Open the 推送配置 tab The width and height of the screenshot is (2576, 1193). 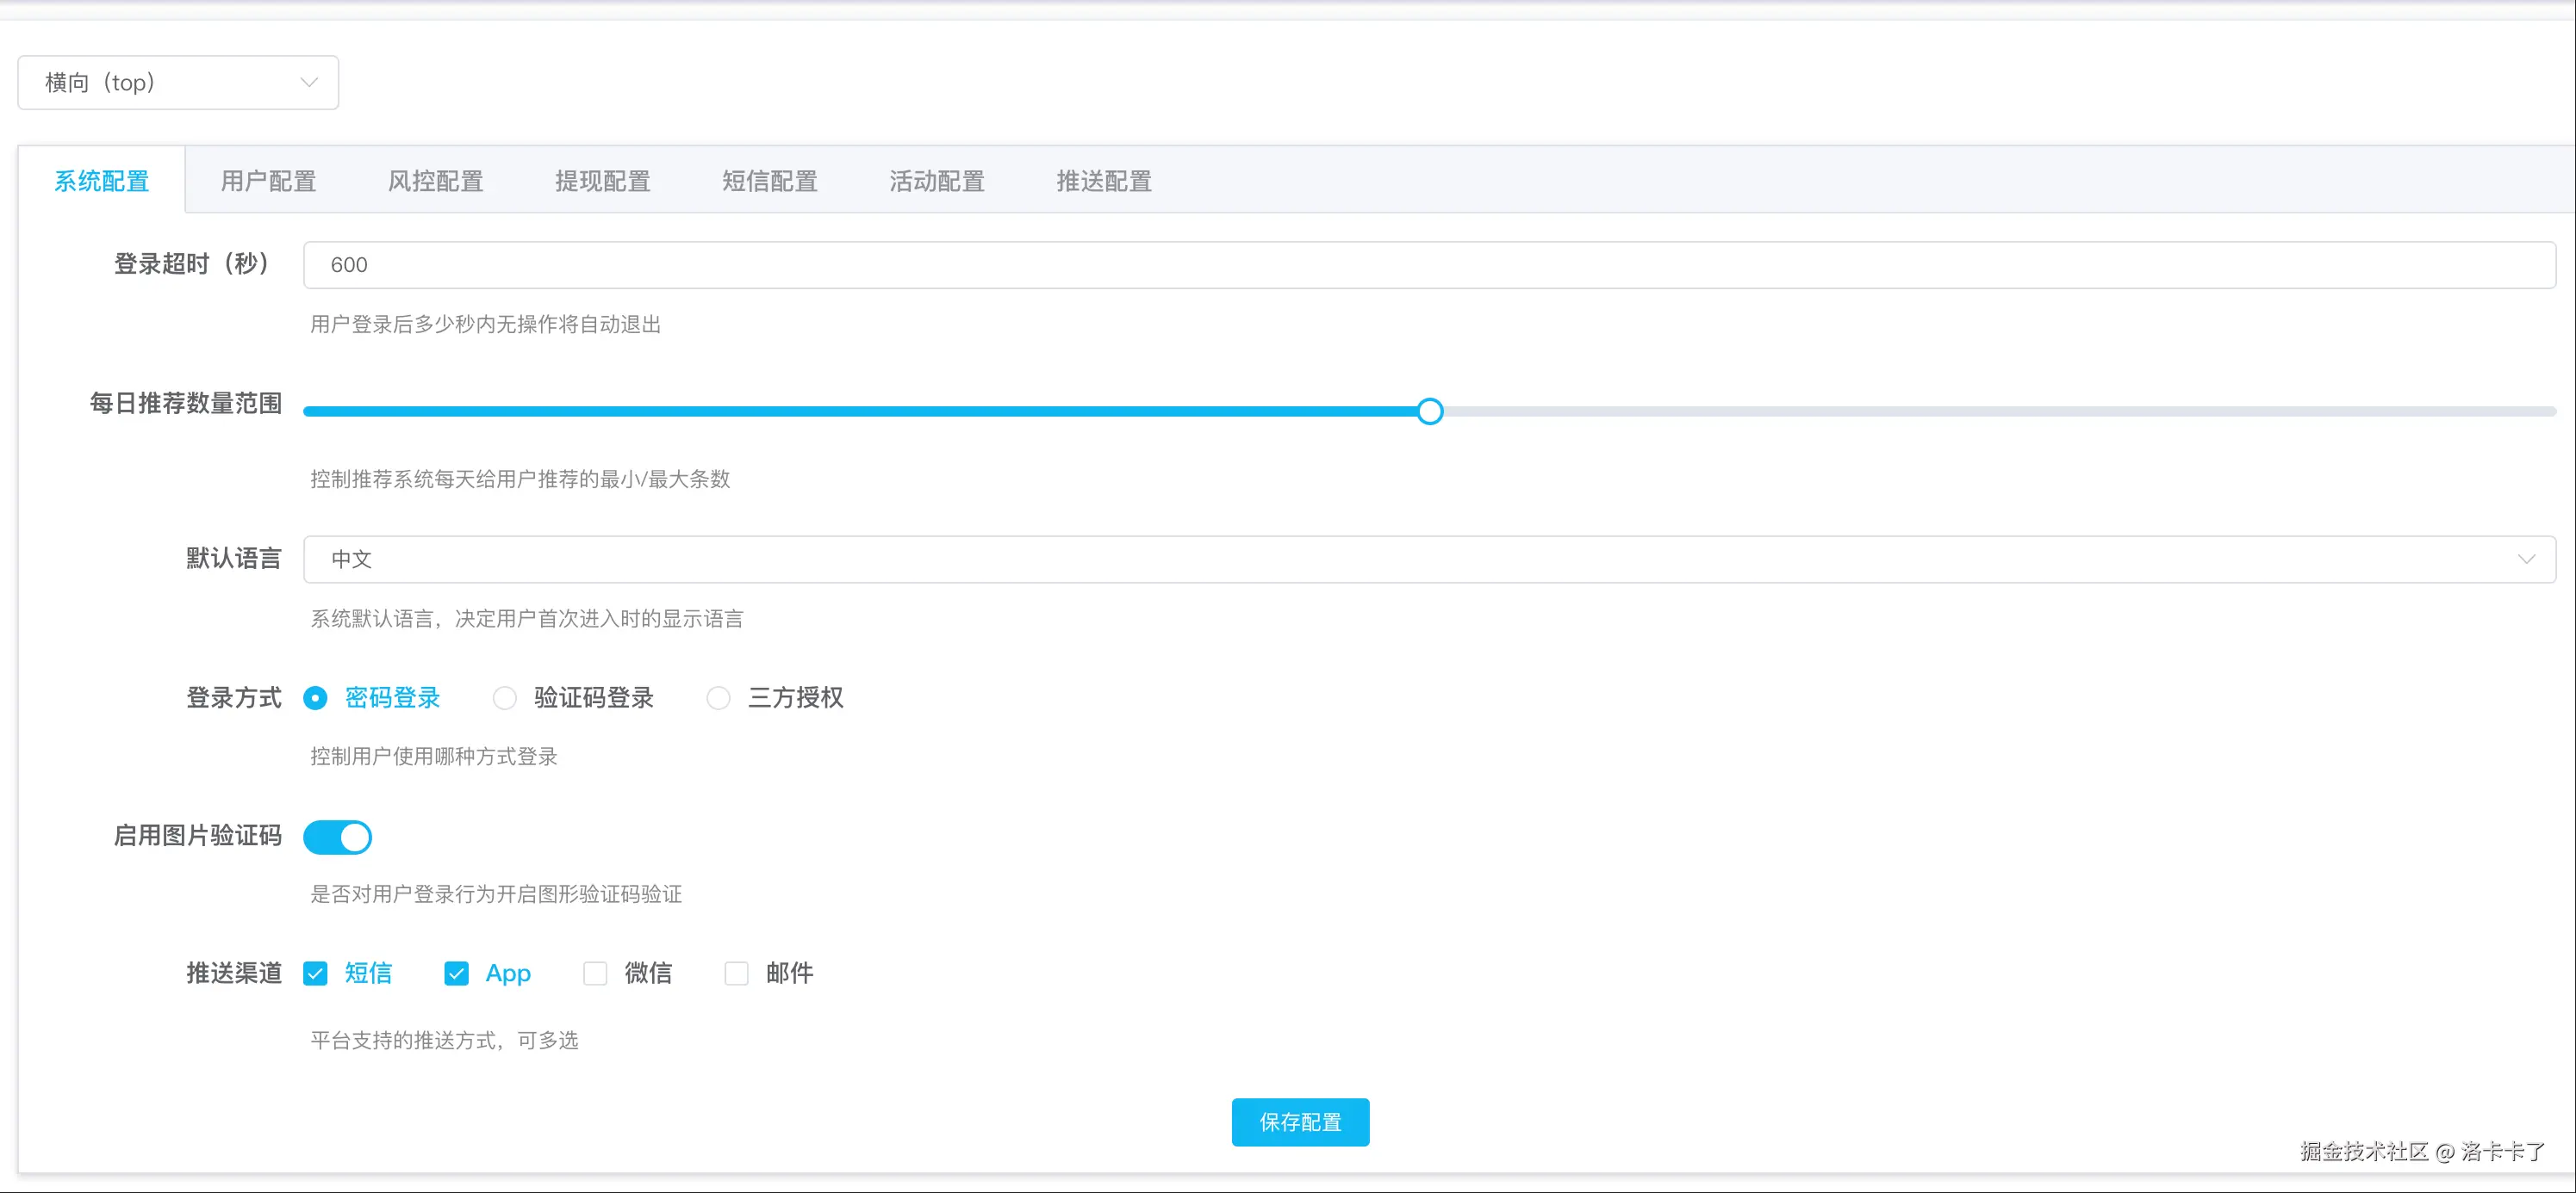[1103, 181]
